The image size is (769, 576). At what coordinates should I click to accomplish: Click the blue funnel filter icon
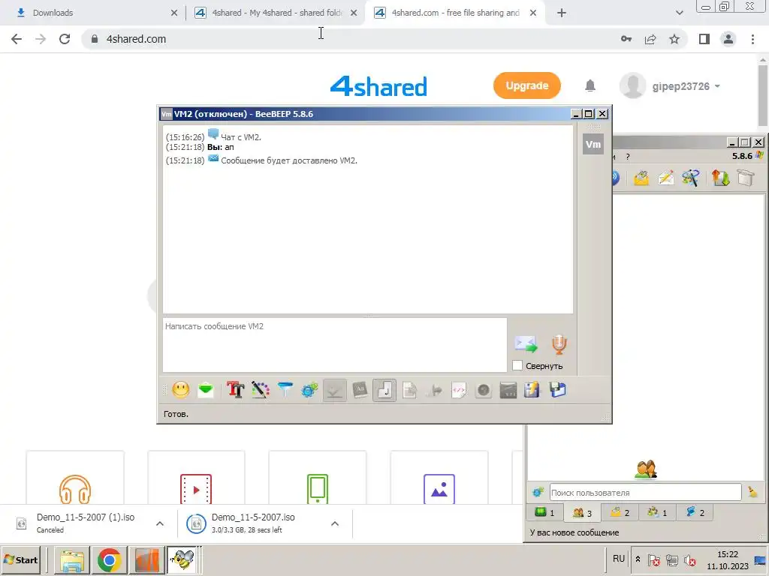(285, 390)
